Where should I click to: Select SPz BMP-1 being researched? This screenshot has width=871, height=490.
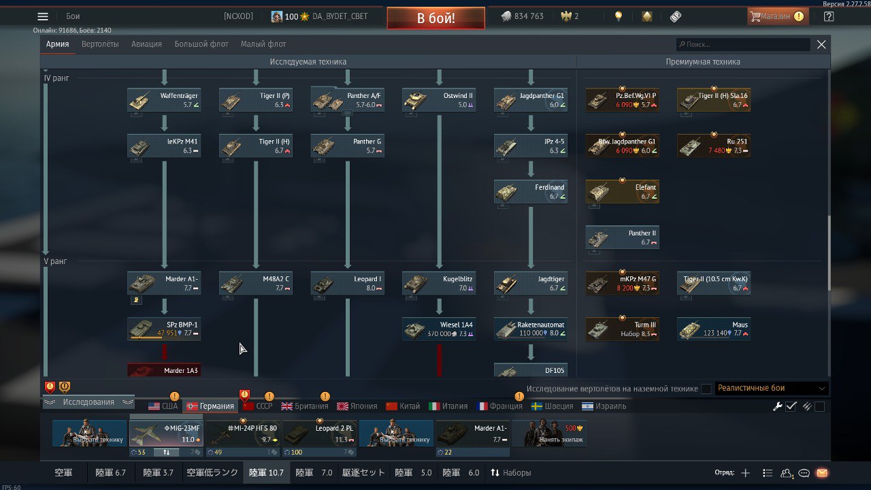pos(164,329)
